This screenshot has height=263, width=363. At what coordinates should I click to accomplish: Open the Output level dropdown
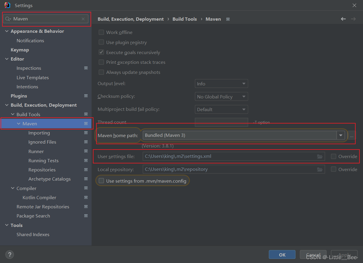pyautogui.click(x=221, y=84)
